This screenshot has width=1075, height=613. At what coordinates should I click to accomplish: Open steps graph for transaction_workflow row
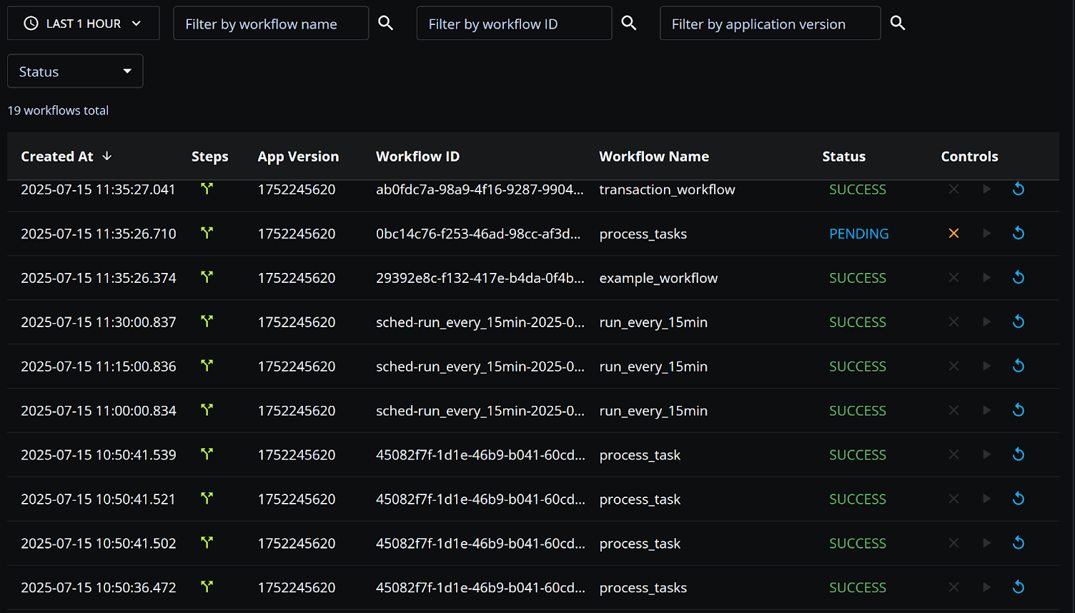tap(207, 189)
